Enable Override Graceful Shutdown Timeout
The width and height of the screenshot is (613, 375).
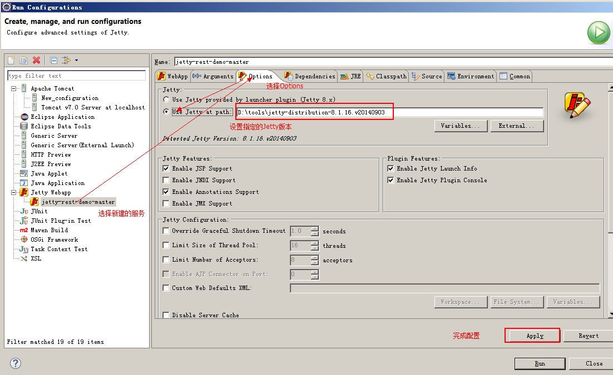[166, 231]
